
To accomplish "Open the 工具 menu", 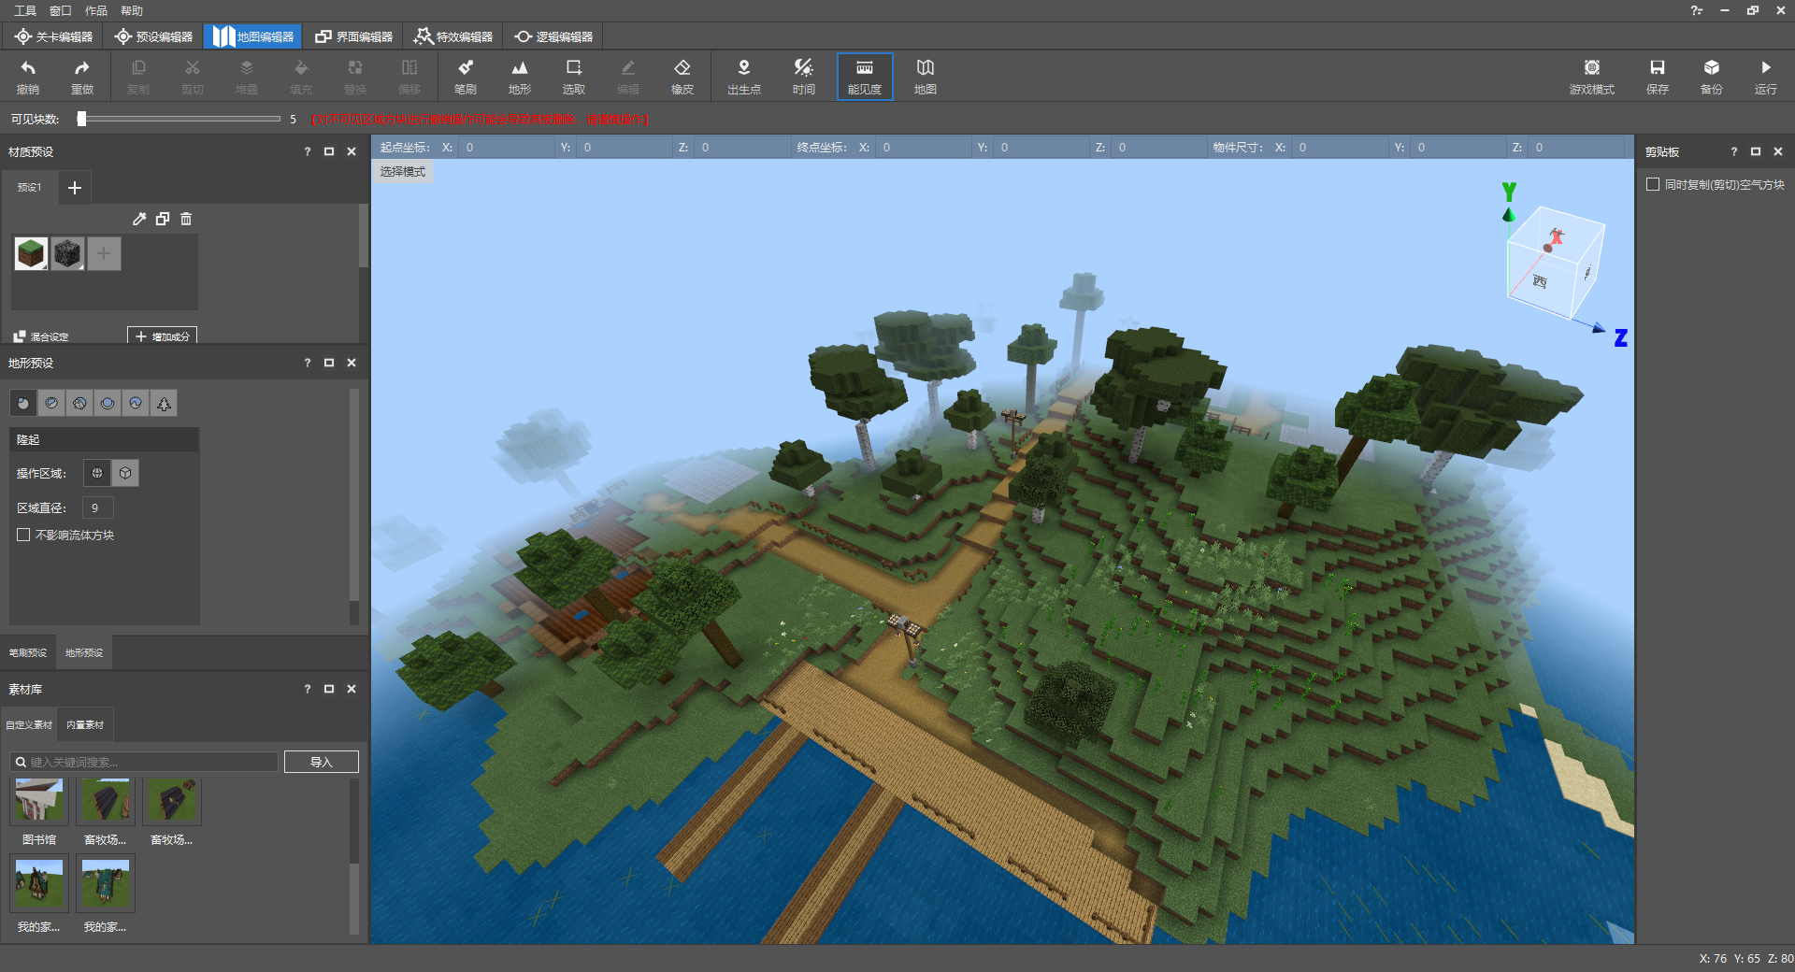I will click(x=25, y=10).
